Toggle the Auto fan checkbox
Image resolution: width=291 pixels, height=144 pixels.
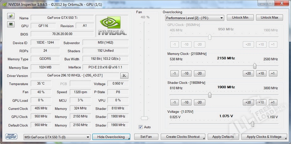140,127
